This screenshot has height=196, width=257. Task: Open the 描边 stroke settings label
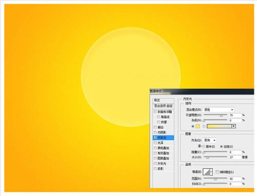pos(160,127)
